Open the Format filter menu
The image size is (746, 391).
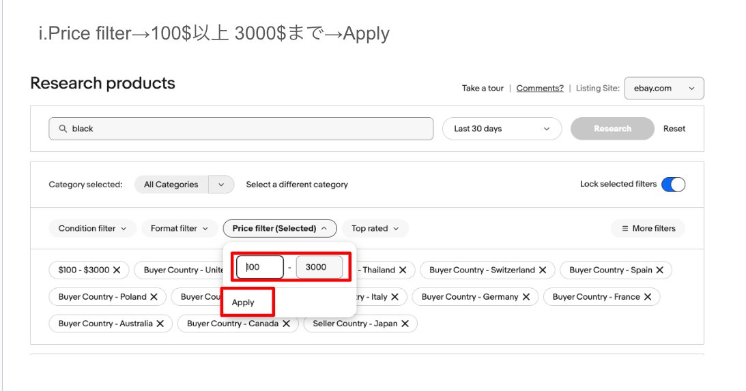pyautogui.click(x=180, y=229)
